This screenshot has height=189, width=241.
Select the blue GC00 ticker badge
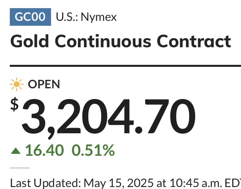click(30, 17)
